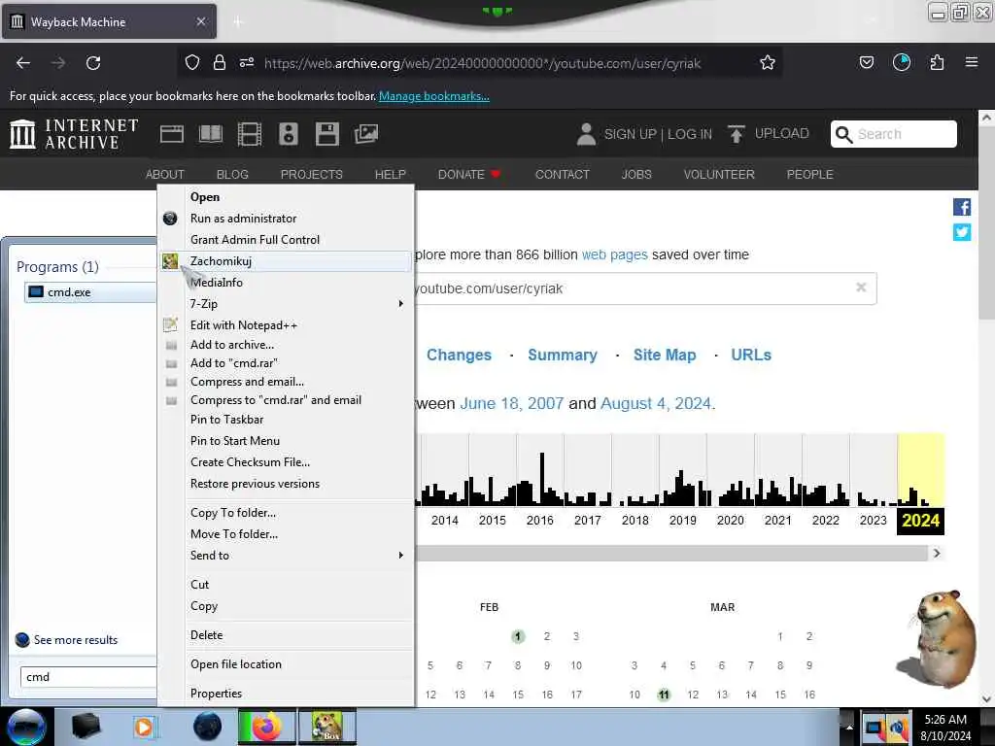Click the clock showing 5:26 AM

coord(945,720)
